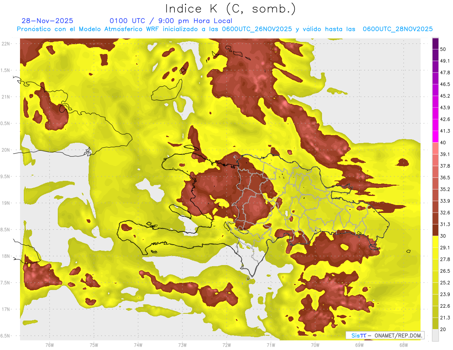Click the colorbar value "25.2"
The image size is (453, 350).
(x=445, y=282)
